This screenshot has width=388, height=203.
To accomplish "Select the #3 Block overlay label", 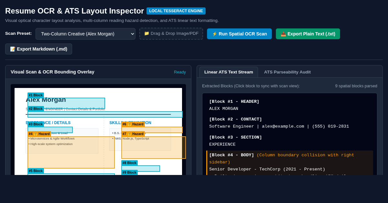I will pyautogui.click(x=36, y=124).
